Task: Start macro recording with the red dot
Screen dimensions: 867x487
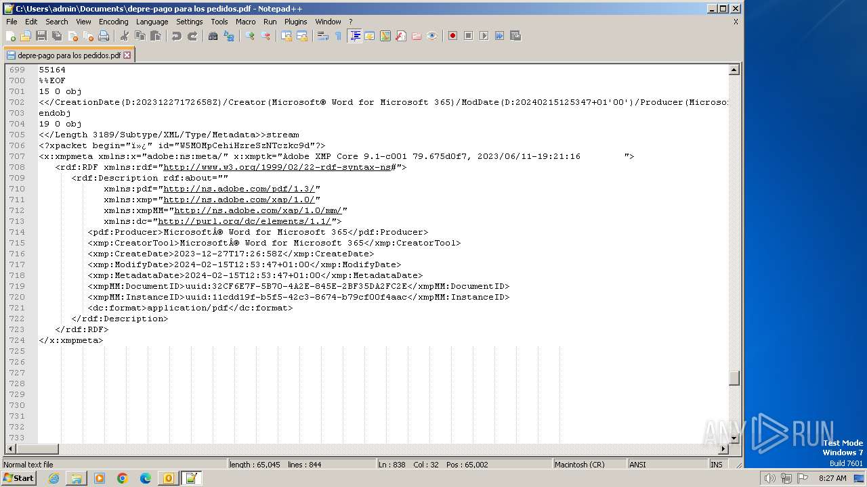Action: pyautogui.click(x=452, y=36)
